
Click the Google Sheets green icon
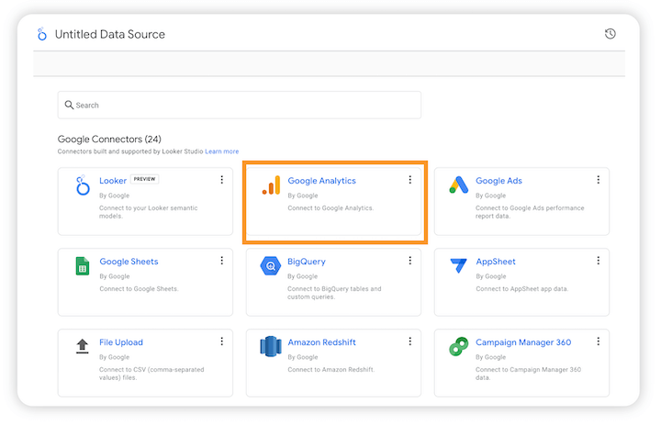82,266
